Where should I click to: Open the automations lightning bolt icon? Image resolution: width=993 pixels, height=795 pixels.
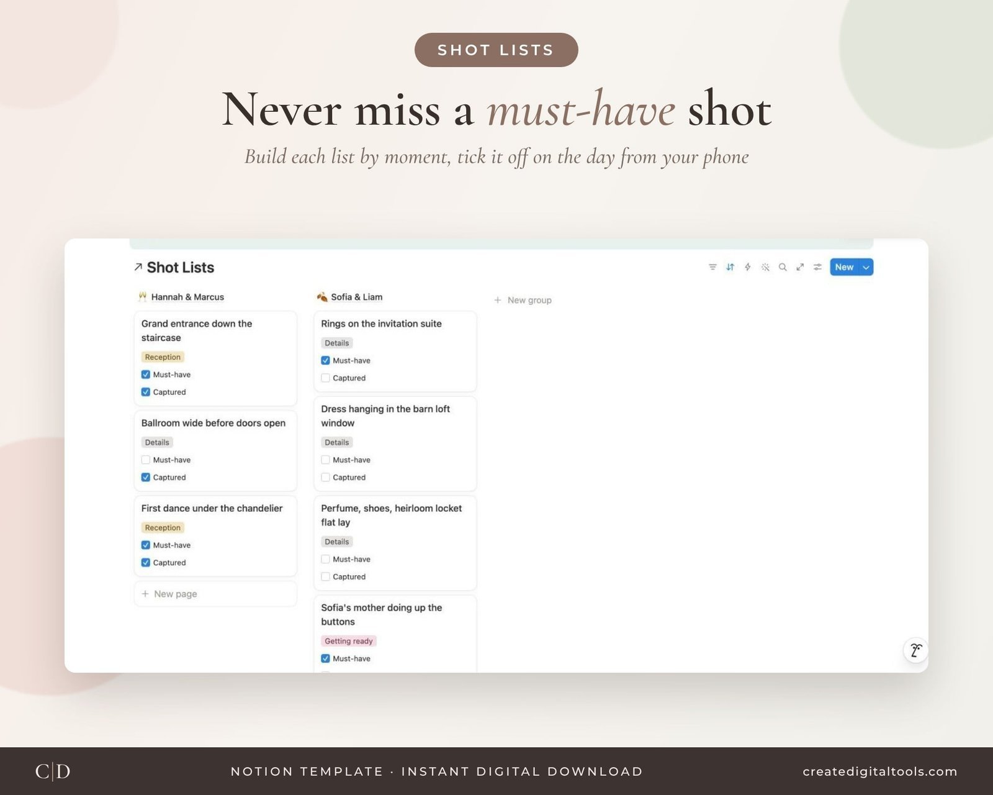[748, 267]
